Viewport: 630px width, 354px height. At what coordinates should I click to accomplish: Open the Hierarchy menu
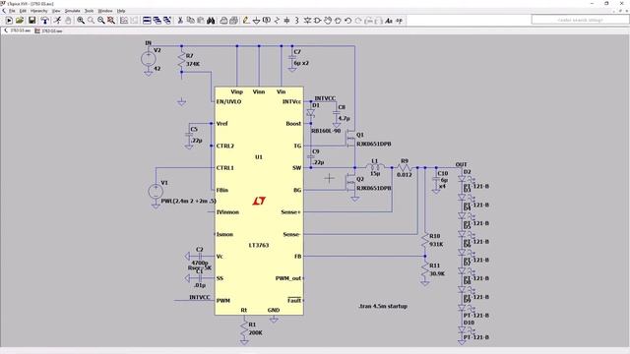coord(39,11)
